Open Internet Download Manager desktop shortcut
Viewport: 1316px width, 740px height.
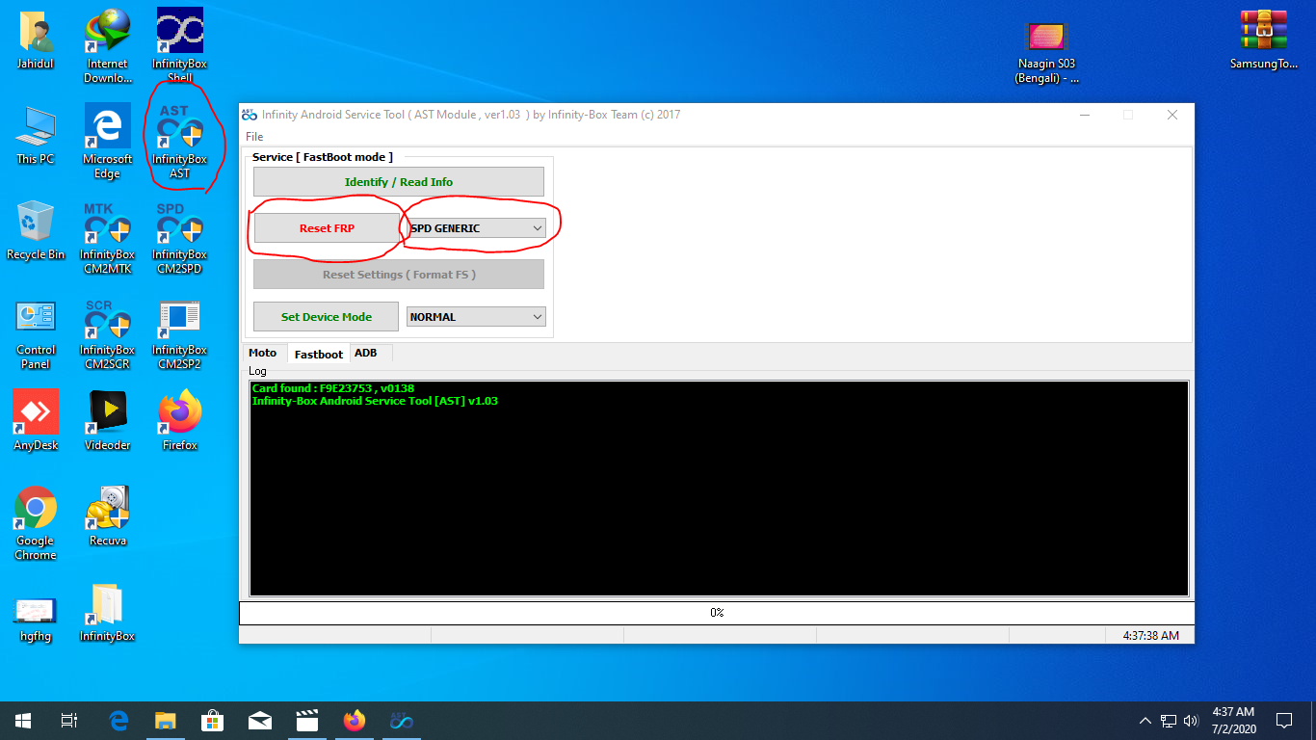[107, 46]
